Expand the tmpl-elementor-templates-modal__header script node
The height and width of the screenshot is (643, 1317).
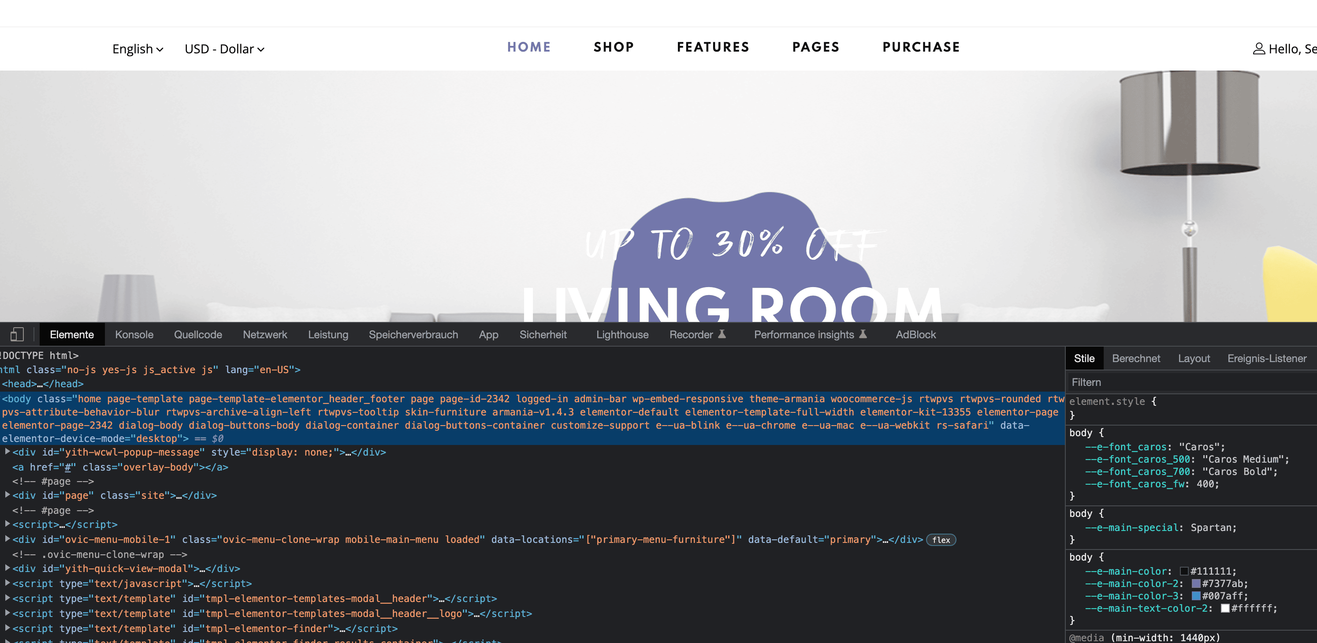tap(7, 598)
